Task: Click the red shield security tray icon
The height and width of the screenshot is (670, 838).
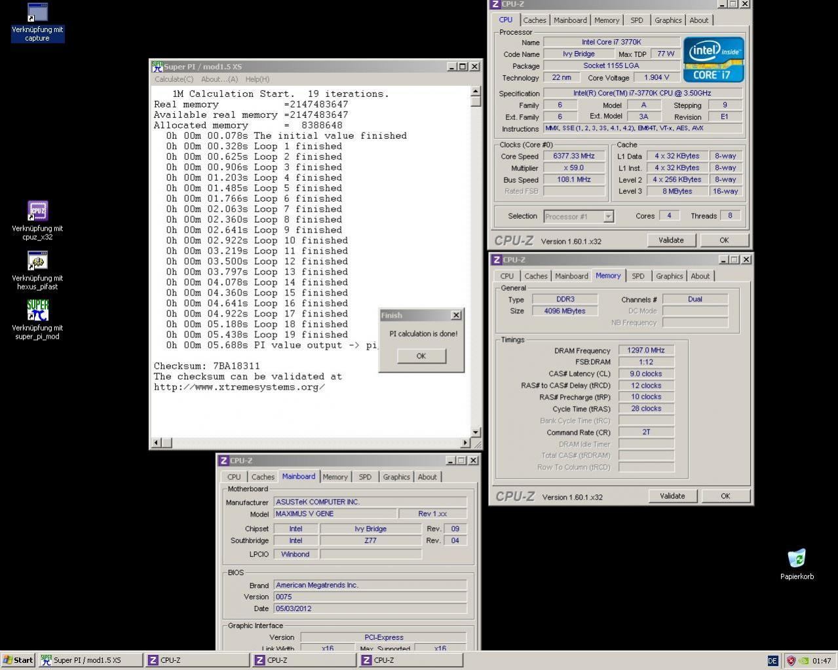Action: click(x=790, y=661)
